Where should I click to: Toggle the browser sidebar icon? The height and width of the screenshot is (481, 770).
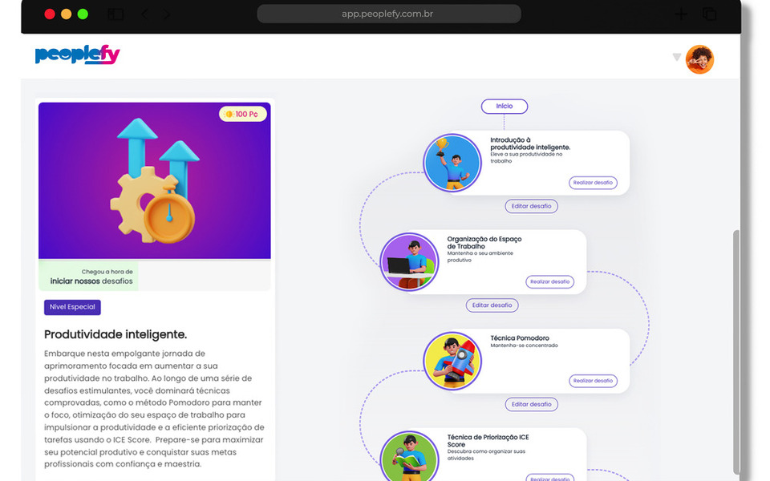click(115, 14)
